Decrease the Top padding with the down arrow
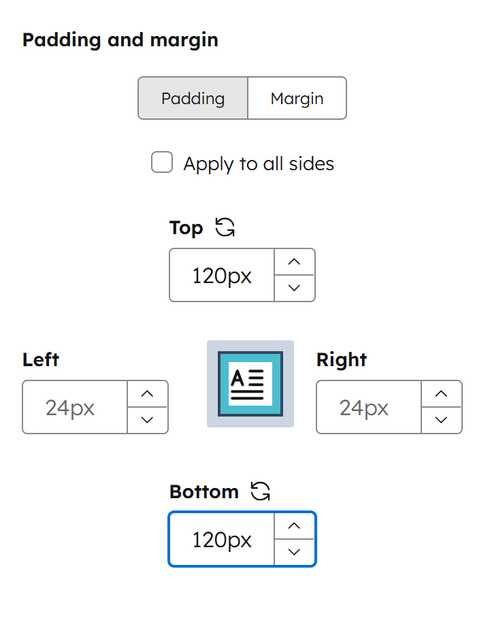The height and width of the screenshot is (618, 490). click(x=294, y=288)
